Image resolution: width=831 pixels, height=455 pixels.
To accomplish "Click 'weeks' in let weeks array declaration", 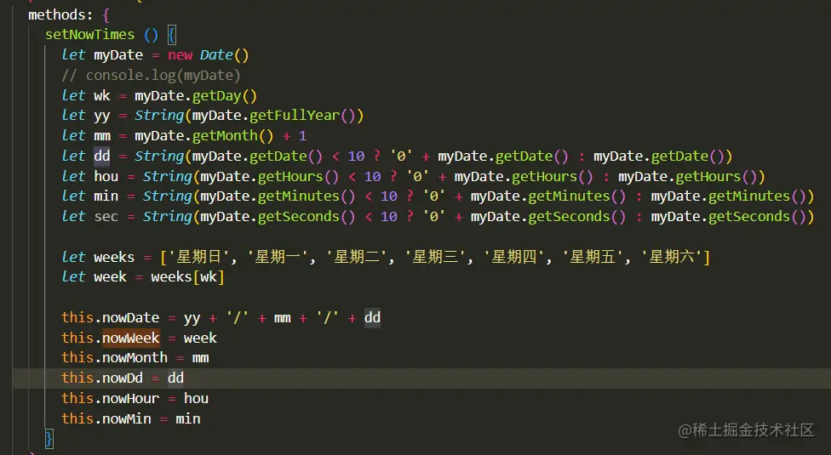I will click(x=114, y=257).
